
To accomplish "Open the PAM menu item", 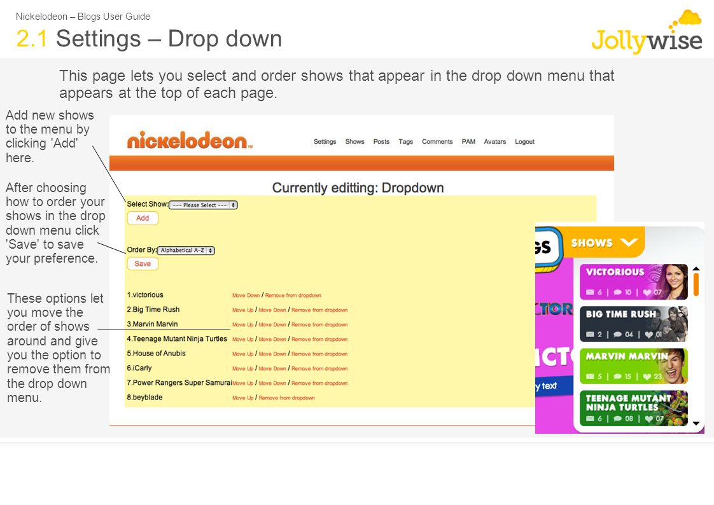I will [468, 141].
